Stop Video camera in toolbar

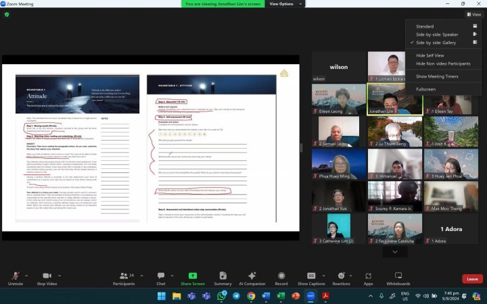click(47, 278)
